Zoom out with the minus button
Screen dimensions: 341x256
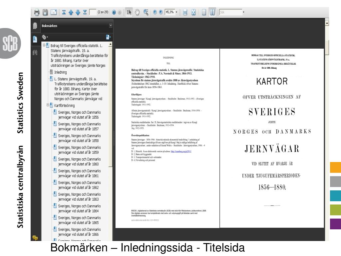tap(155, 12)
